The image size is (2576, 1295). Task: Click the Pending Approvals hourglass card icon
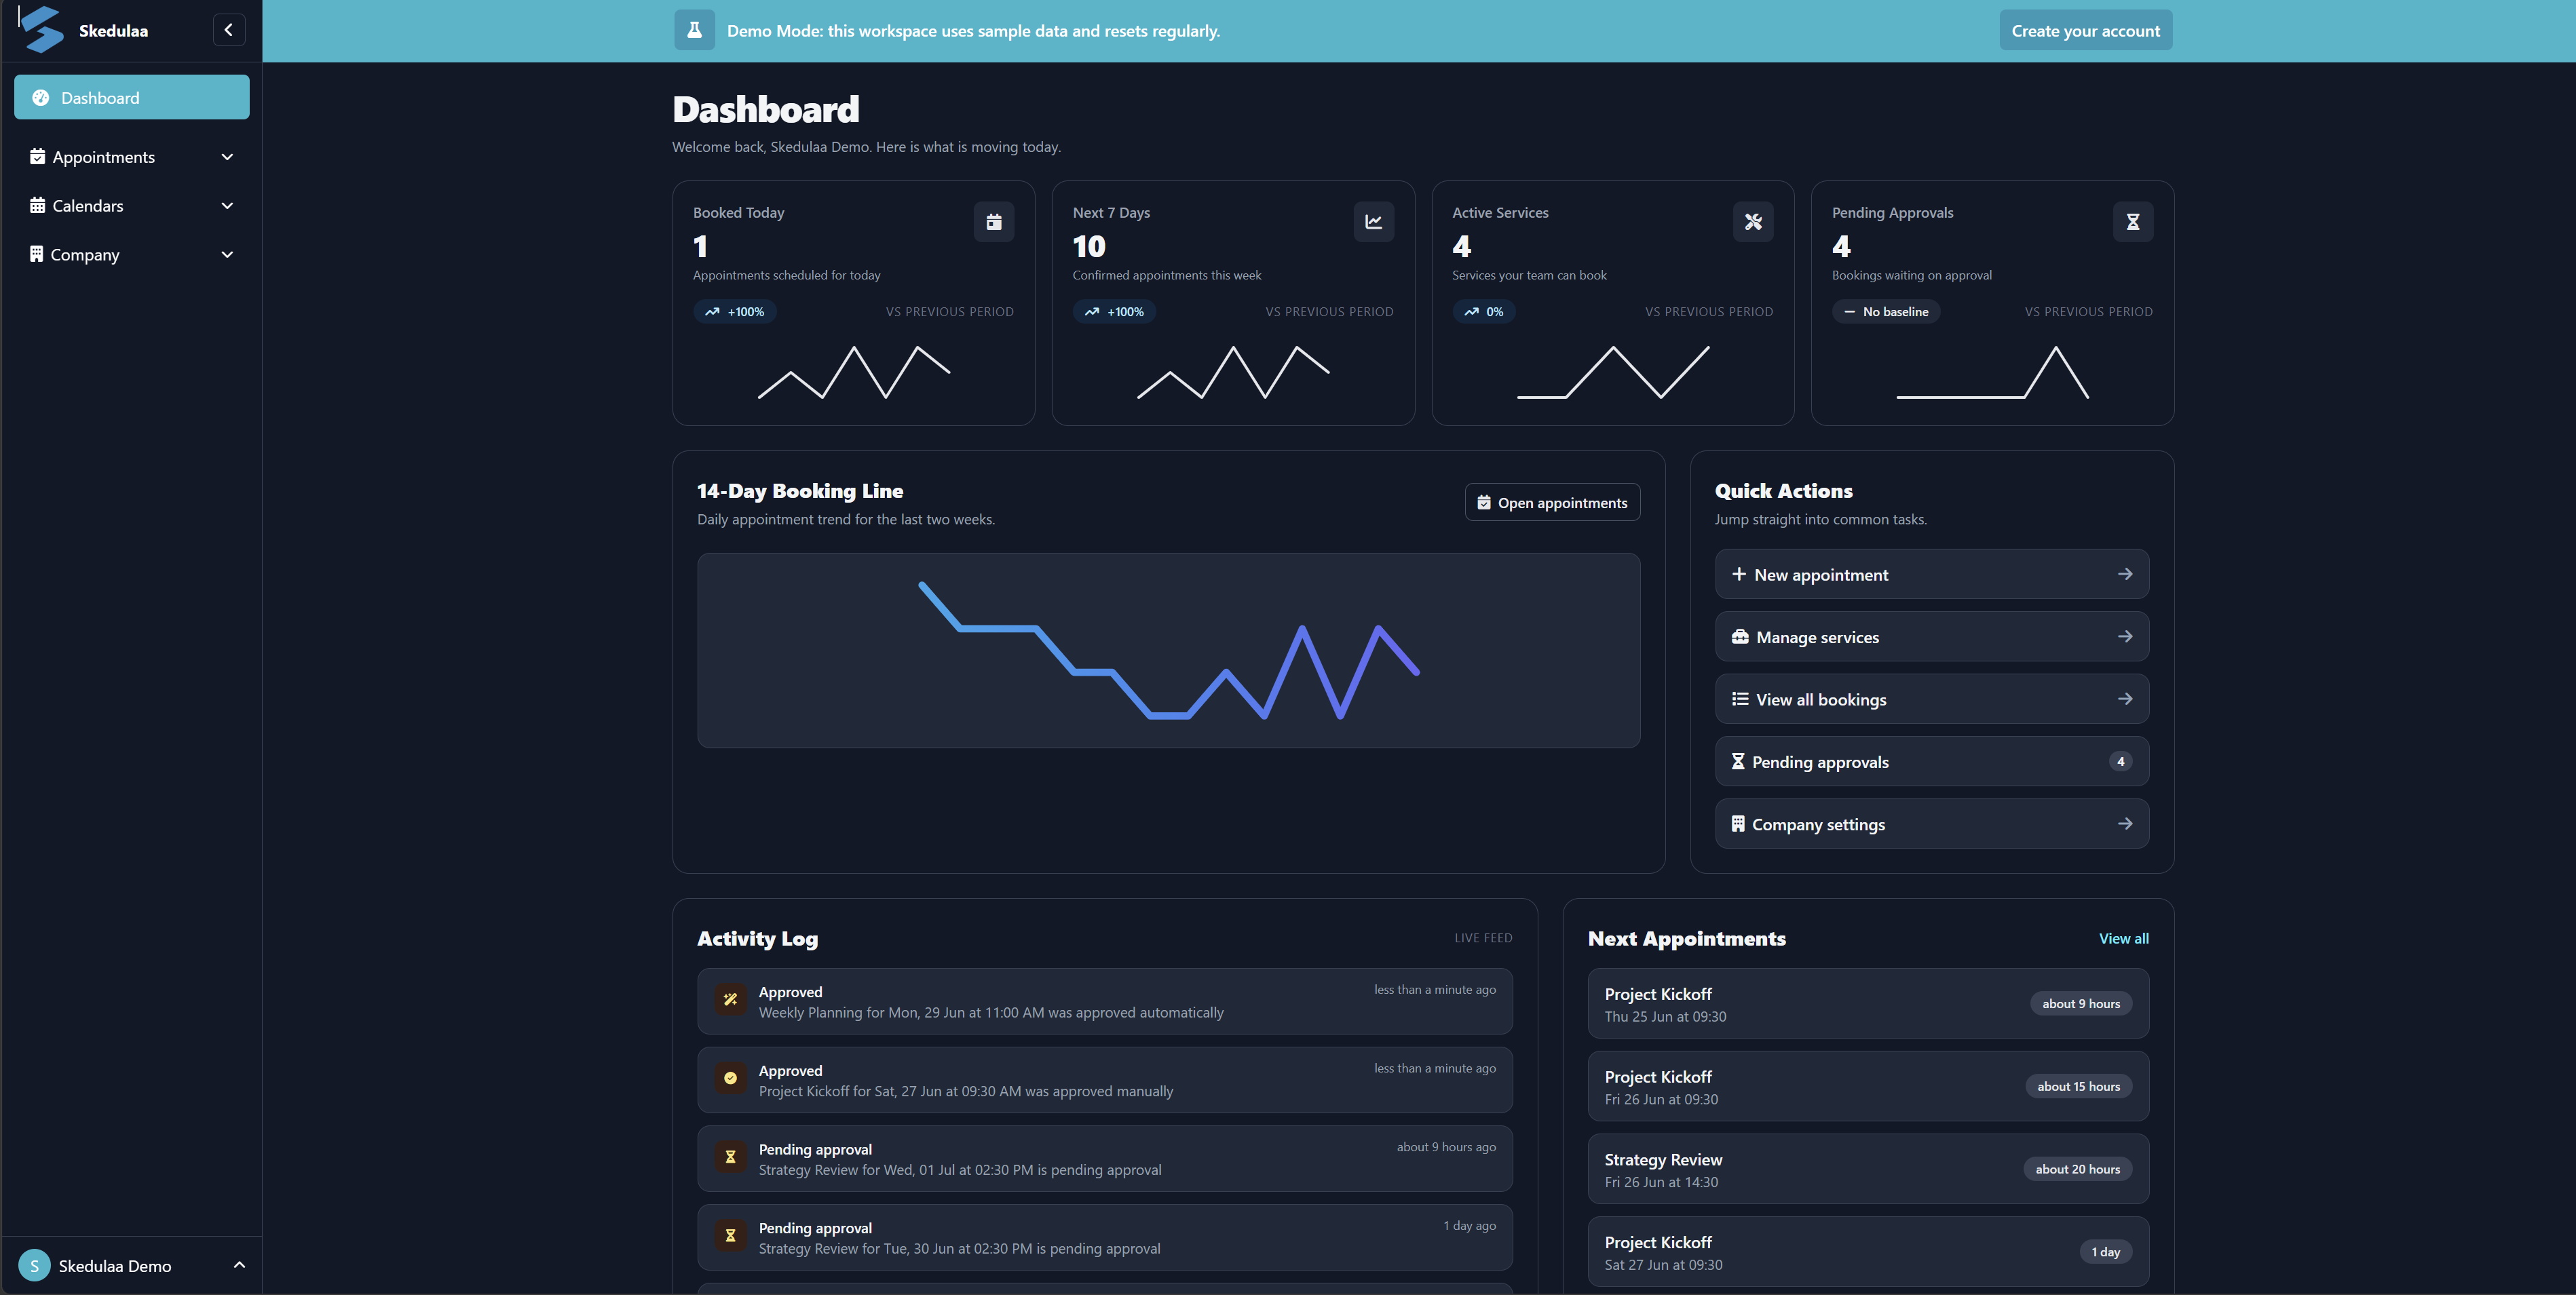tap(2133, 222)
